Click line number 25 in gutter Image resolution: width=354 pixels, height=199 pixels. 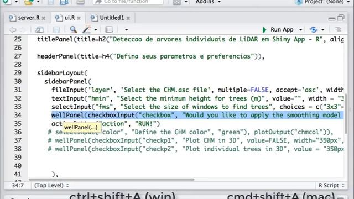click(x=18, y=39)
